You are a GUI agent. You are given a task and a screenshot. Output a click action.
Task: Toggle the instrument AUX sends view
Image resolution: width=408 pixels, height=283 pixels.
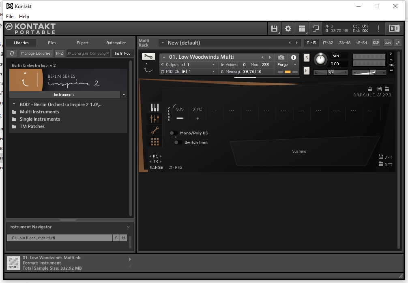click(391, 65)
